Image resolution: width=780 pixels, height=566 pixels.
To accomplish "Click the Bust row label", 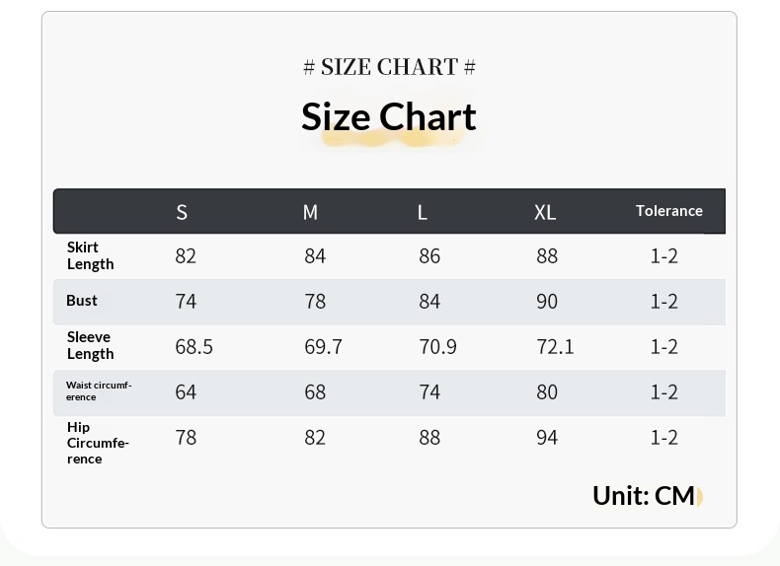I will [x=82, y=301].
